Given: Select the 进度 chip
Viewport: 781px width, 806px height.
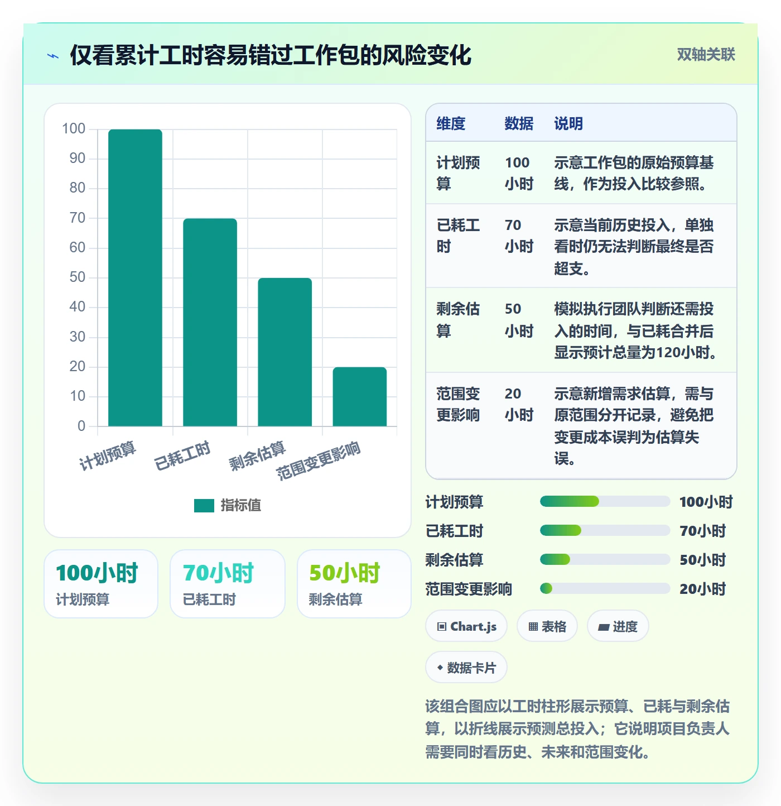Looking at the screenshot, I should pos(618,626).
